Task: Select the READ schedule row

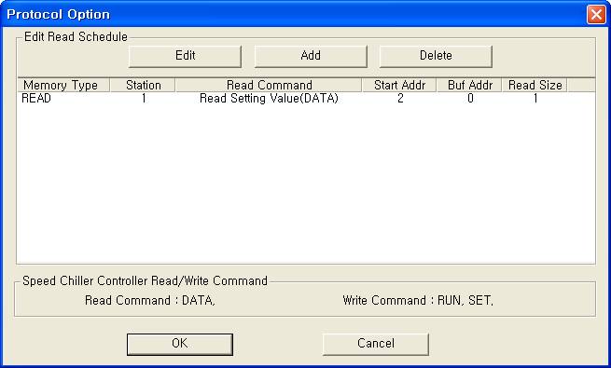Action: [x=306, y=99]
